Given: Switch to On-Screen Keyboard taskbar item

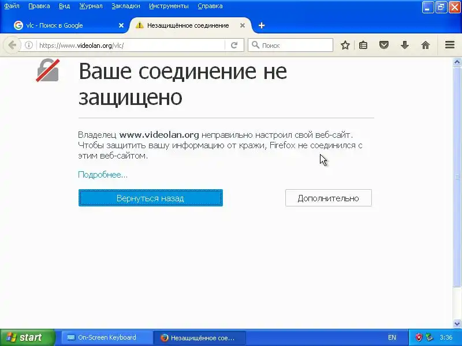Looking at the screenshot, I should [107, 337].
